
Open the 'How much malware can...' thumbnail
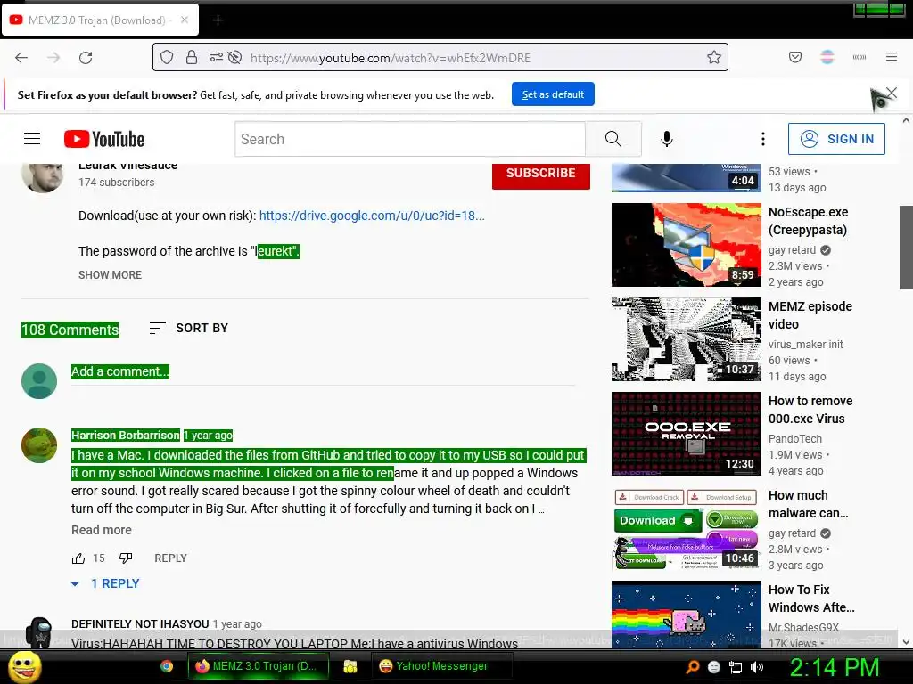(686, 528)
